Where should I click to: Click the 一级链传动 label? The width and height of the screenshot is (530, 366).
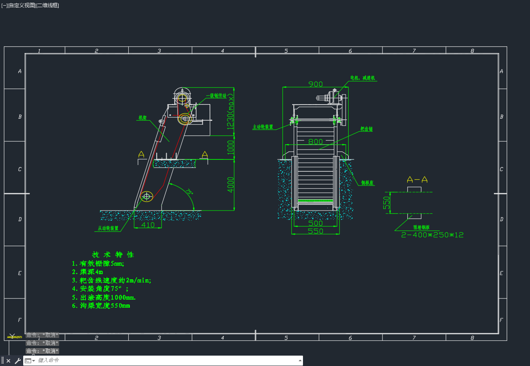click(x=216, y=96)
